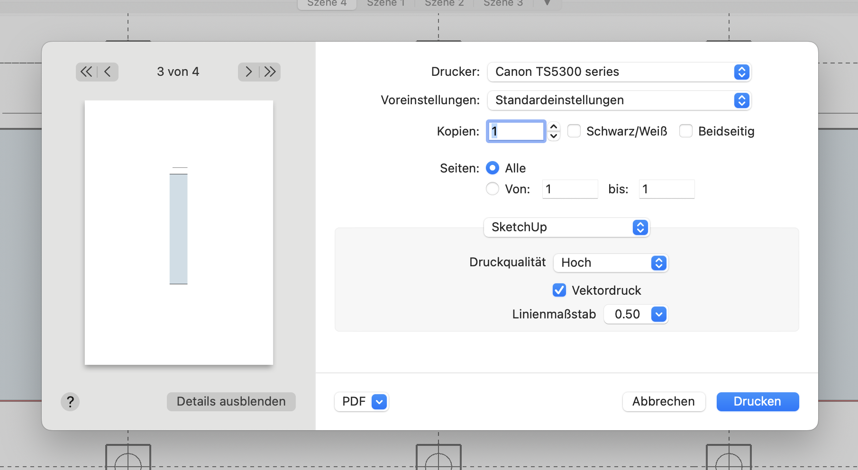Go to previous preview page
Viewport: 858px width, 470px height.
click(x=108, y=72)
